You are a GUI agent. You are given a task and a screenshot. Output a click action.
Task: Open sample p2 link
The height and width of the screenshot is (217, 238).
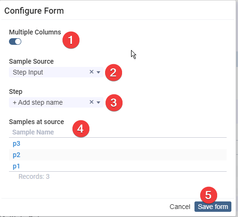[x=17, y=155]
